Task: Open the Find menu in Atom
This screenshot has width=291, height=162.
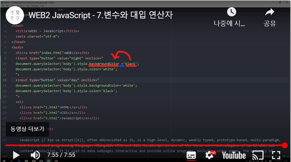Action: 28,6
